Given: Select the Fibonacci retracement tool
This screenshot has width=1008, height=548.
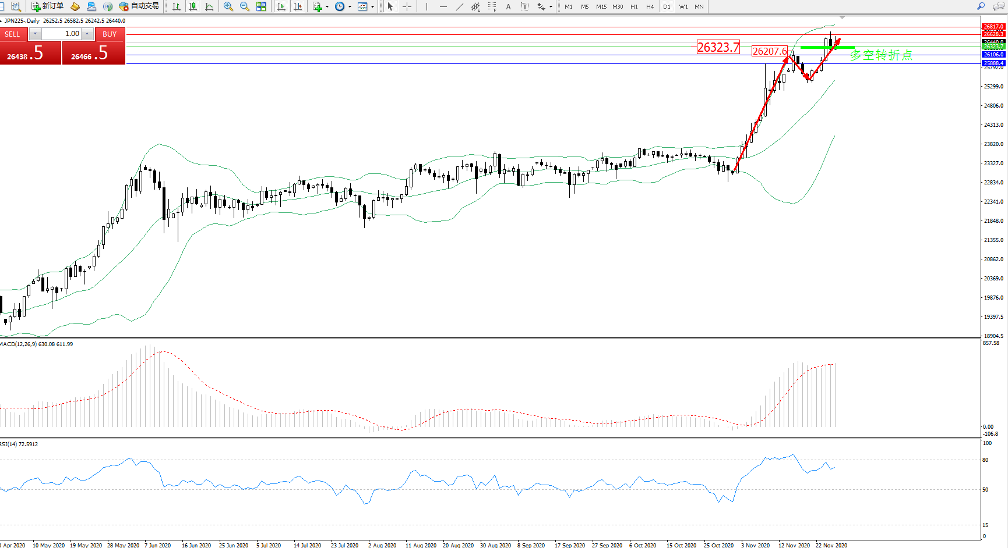Looking at the screenshot, I should [492, 6].
